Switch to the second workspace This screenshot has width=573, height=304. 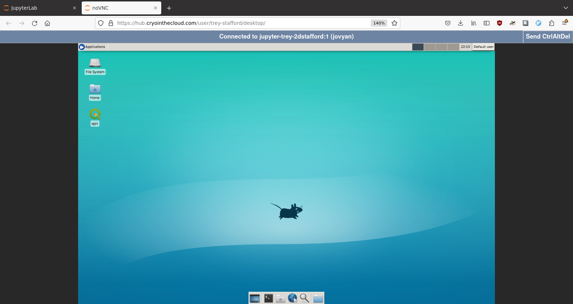click(429, 47)
